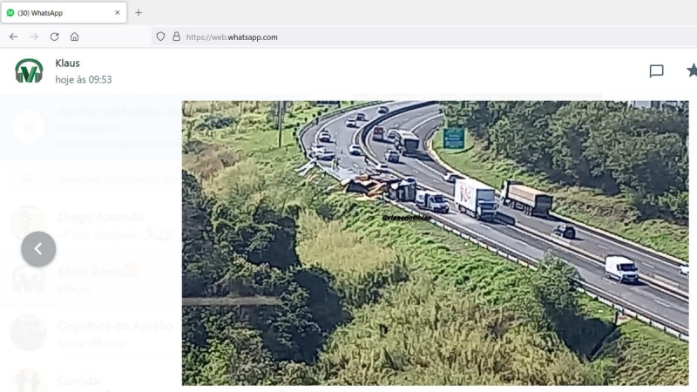Close the WhatsApp browser tab
This screenshot has height=392, width=697.
click(x=118, y=12)
